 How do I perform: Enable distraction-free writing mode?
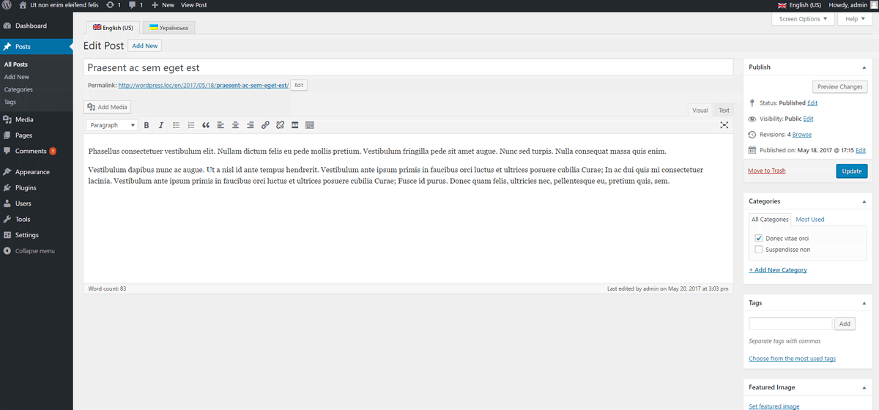coord(724,125)
